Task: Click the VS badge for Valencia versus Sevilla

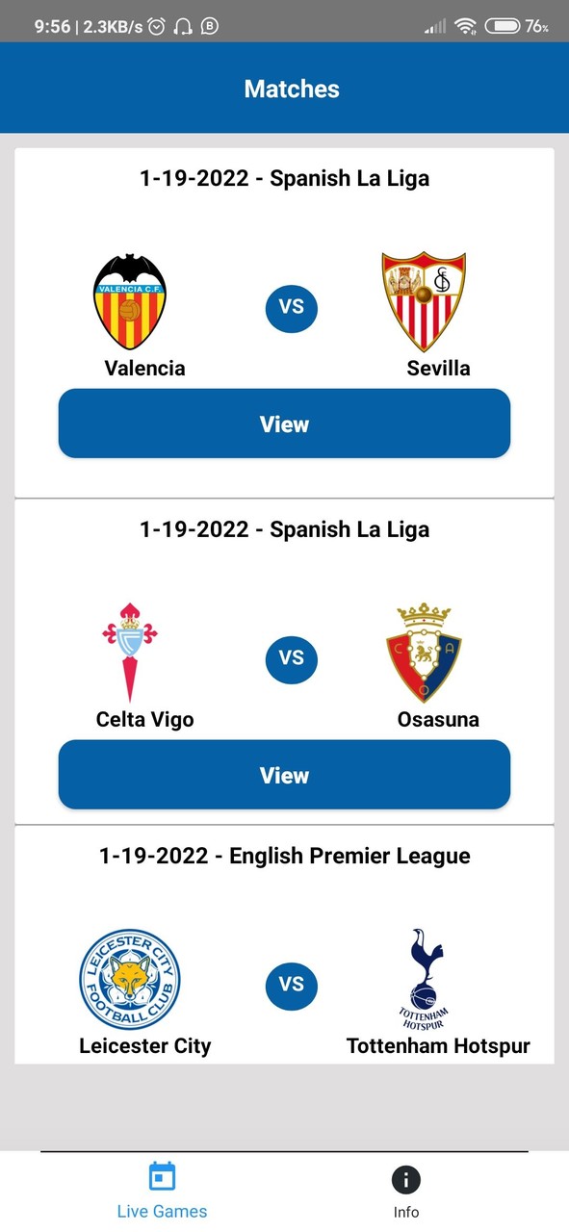Action: (x=291, y=309)
